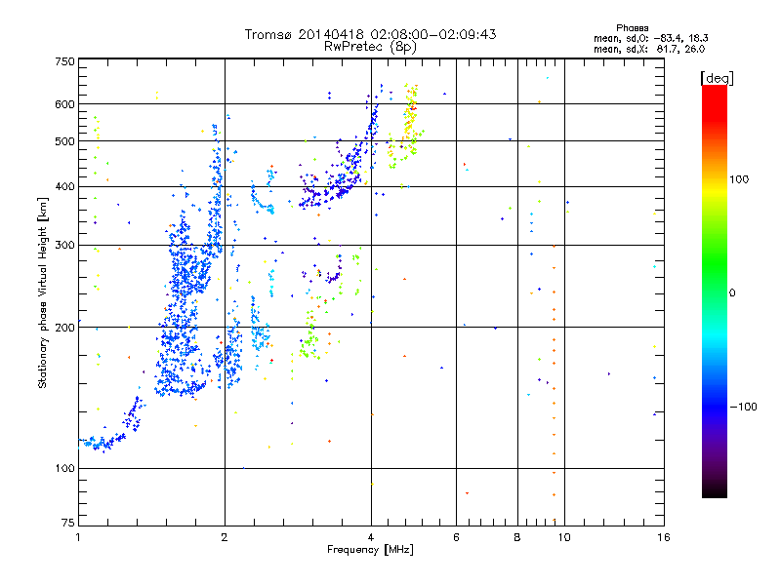Pick the black bottom end of the colorbar

tap(715, 490)
